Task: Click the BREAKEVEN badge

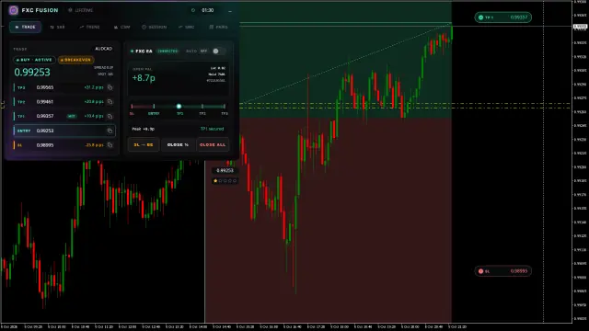Action: click(x=75, y=60)
